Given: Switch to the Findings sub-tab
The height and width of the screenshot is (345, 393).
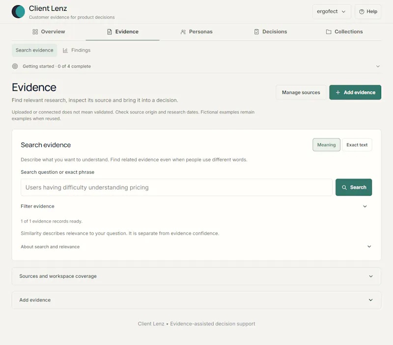Looking at the screenshot, I should click(77, 51).
